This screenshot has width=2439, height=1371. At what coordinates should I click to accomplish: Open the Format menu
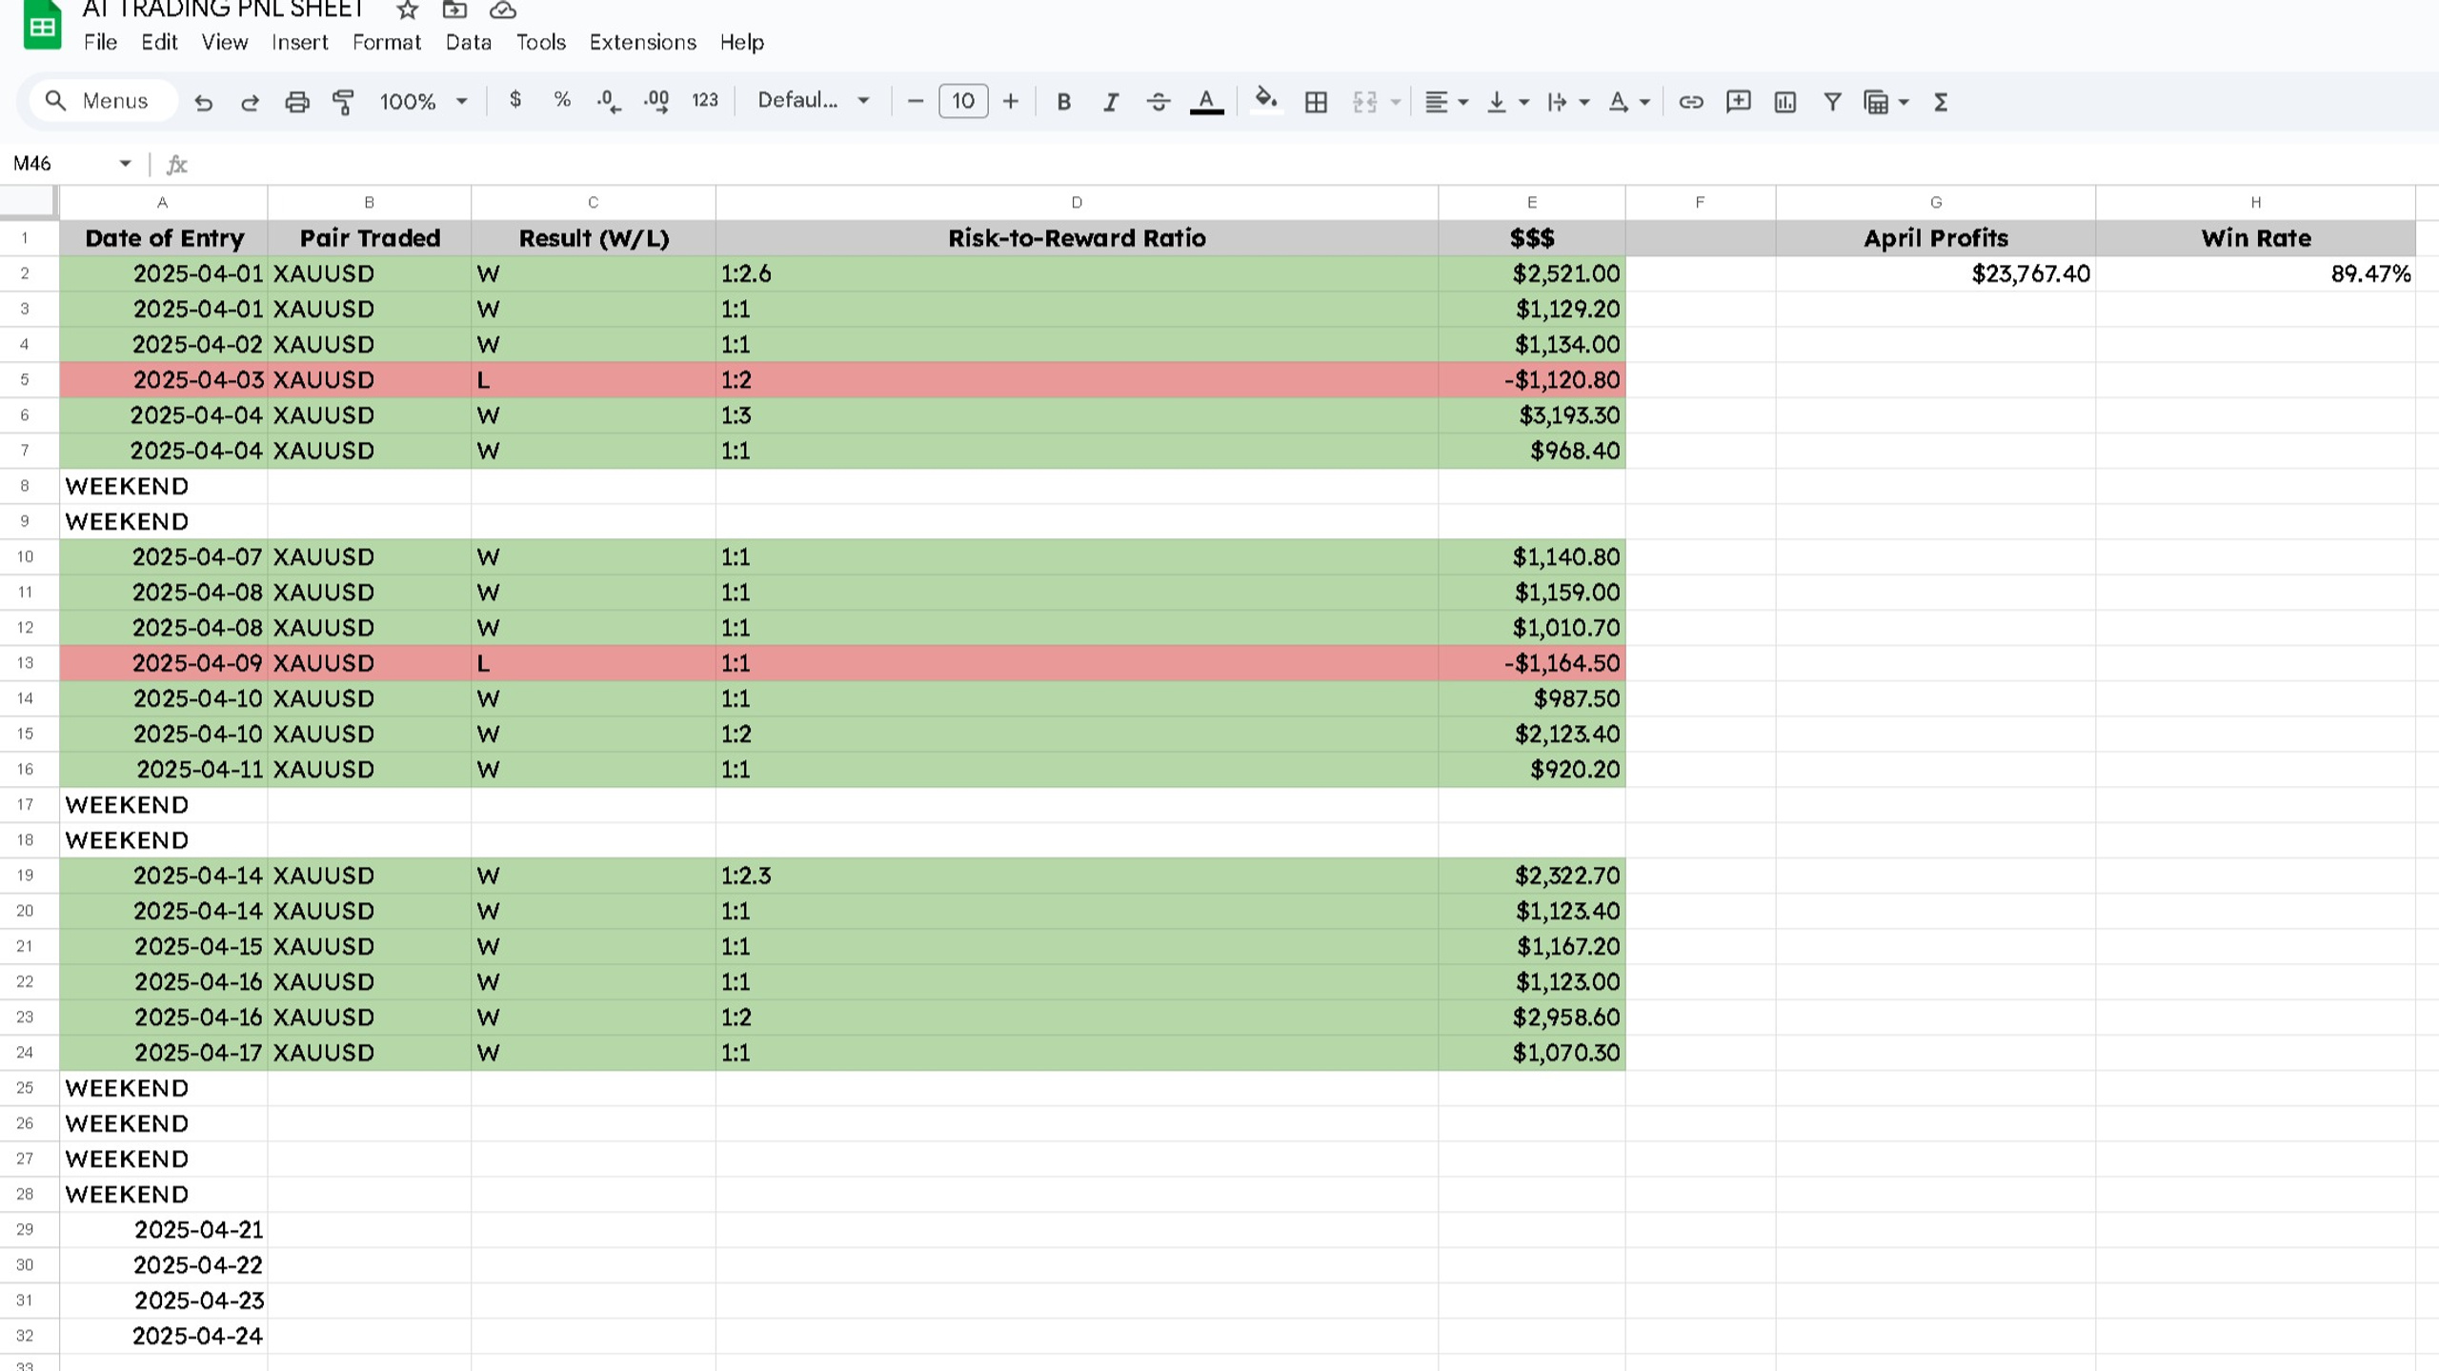pyautogui.click(x=386, y=42)
